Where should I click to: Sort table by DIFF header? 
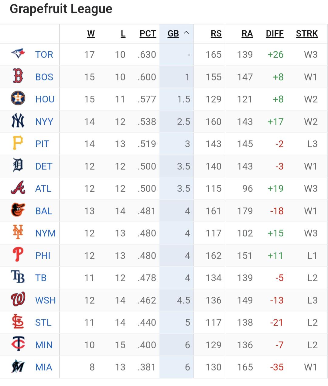click(275, 33)
